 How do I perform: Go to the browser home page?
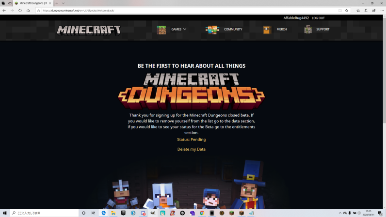pos(28,10)
